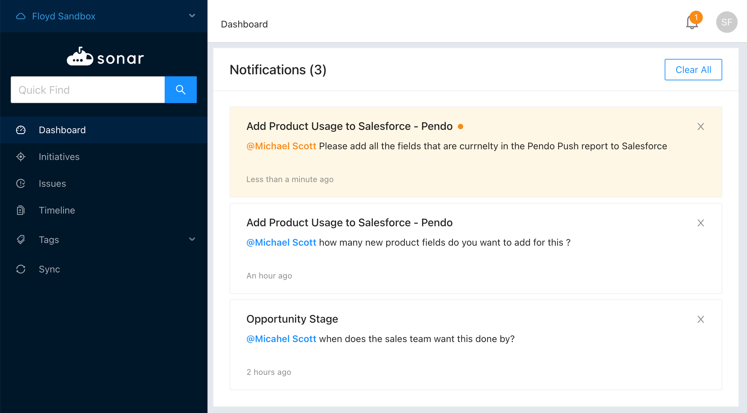Click the 'Less than a minute ago' timestamp
The image size is (747, 413).
[290, 179]
